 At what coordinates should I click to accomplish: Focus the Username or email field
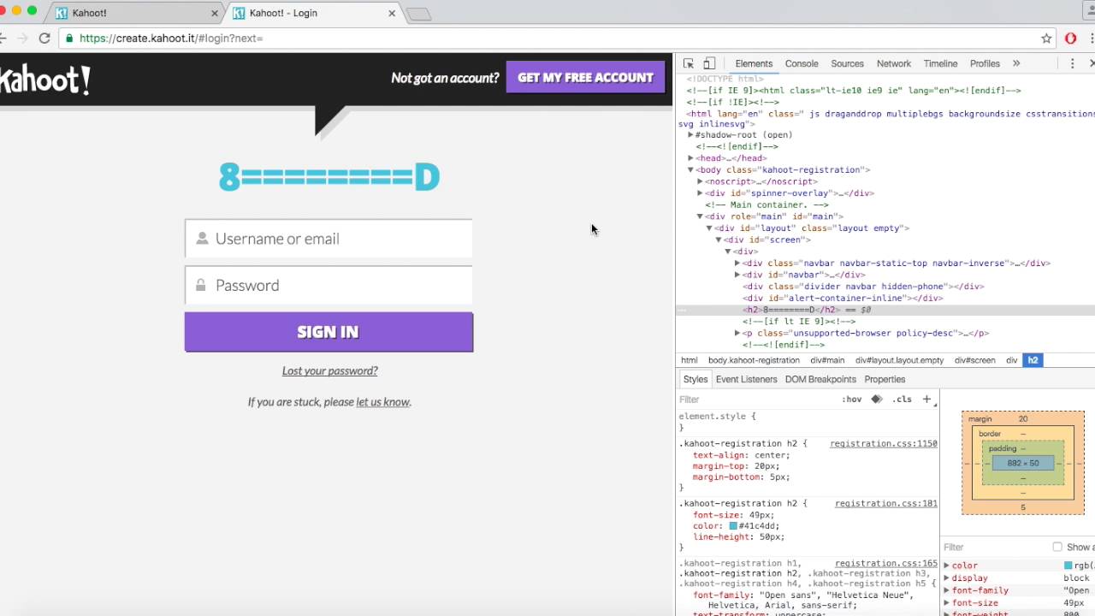(328, 239)
